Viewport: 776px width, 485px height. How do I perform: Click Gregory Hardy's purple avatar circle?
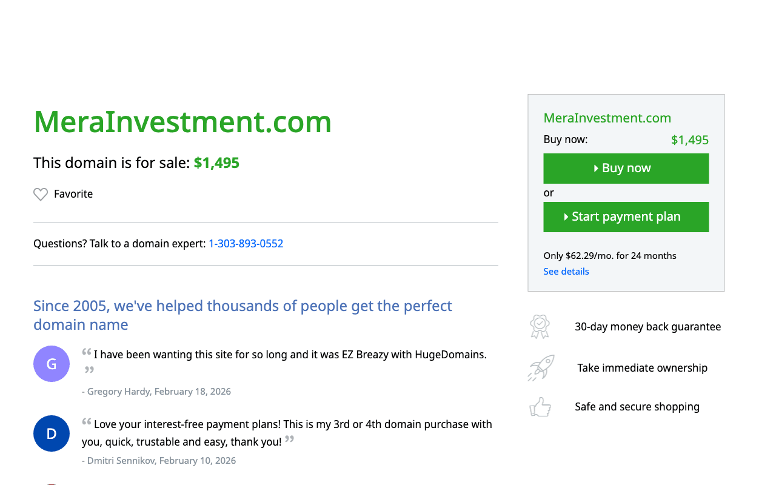(x=52, y=363)
